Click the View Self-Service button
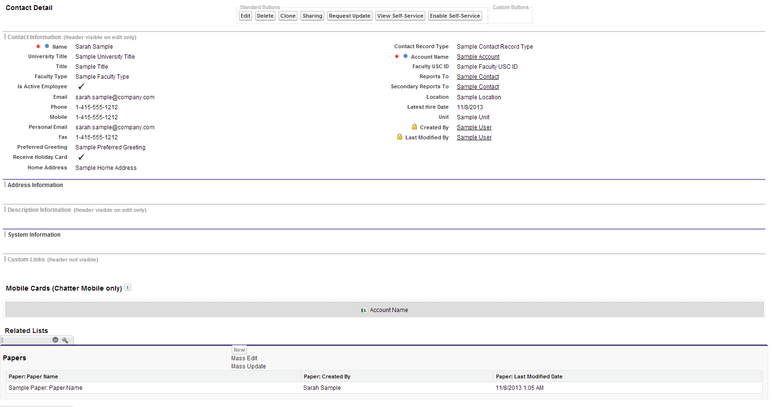772x407 pixels. tap(400, 16)
